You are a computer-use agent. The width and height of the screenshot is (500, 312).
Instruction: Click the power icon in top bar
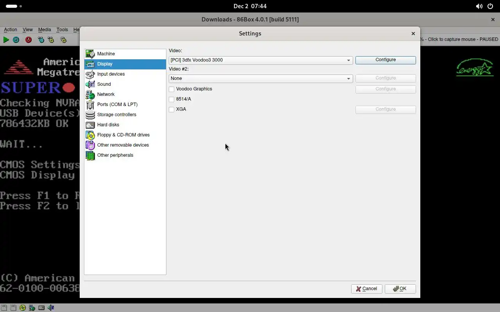[490, 6]
